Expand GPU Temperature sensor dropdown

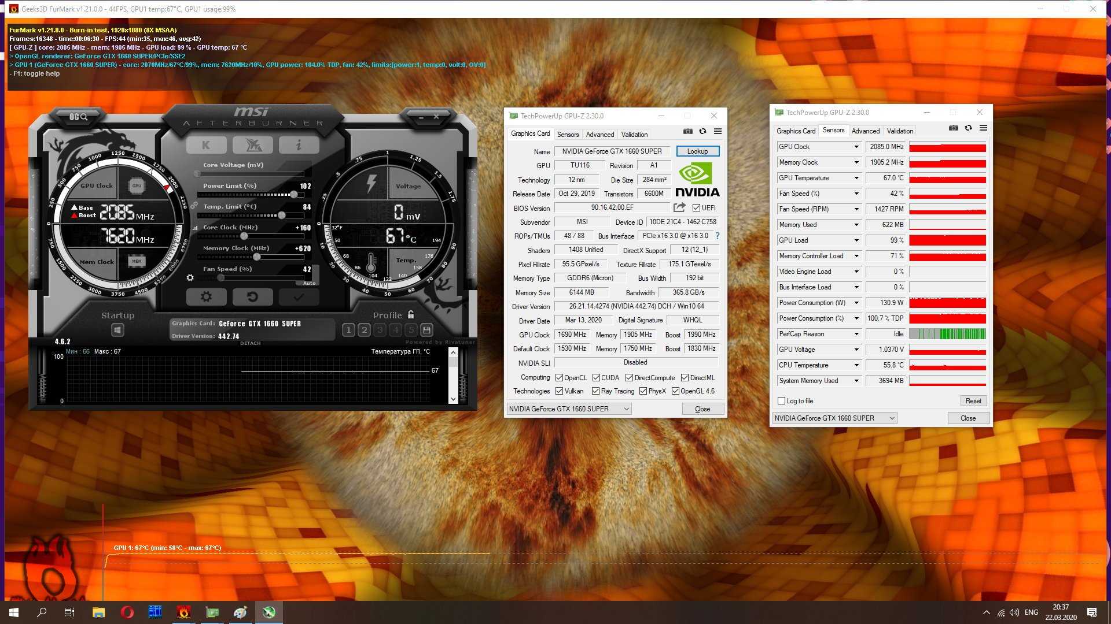tap(856, 178)
